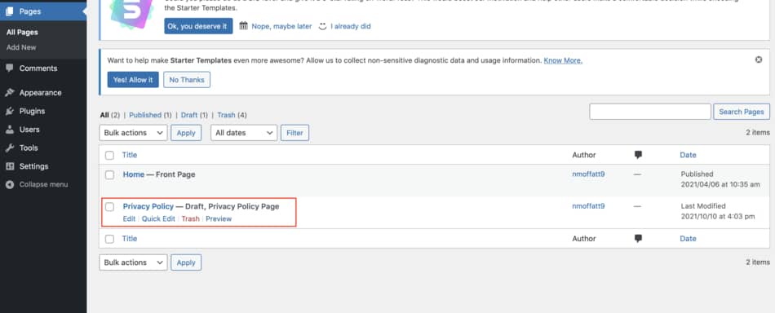Open the Know More link
Screen dimensions: 775x313
[x=563, y=60]
